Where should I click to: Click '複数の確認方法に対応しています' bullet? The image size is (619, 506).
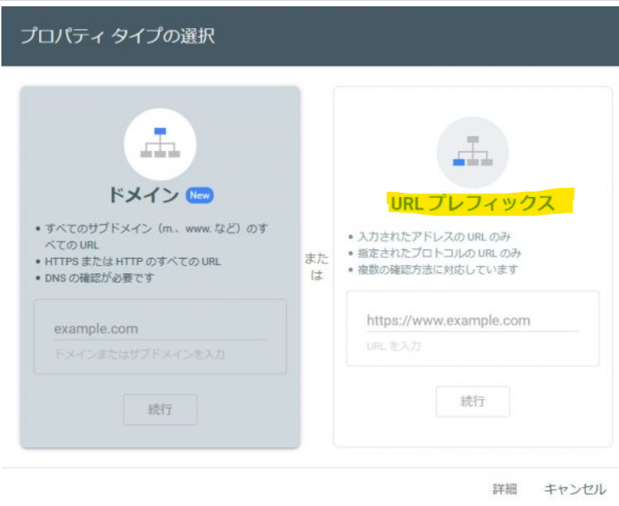[x=437, y=270]
